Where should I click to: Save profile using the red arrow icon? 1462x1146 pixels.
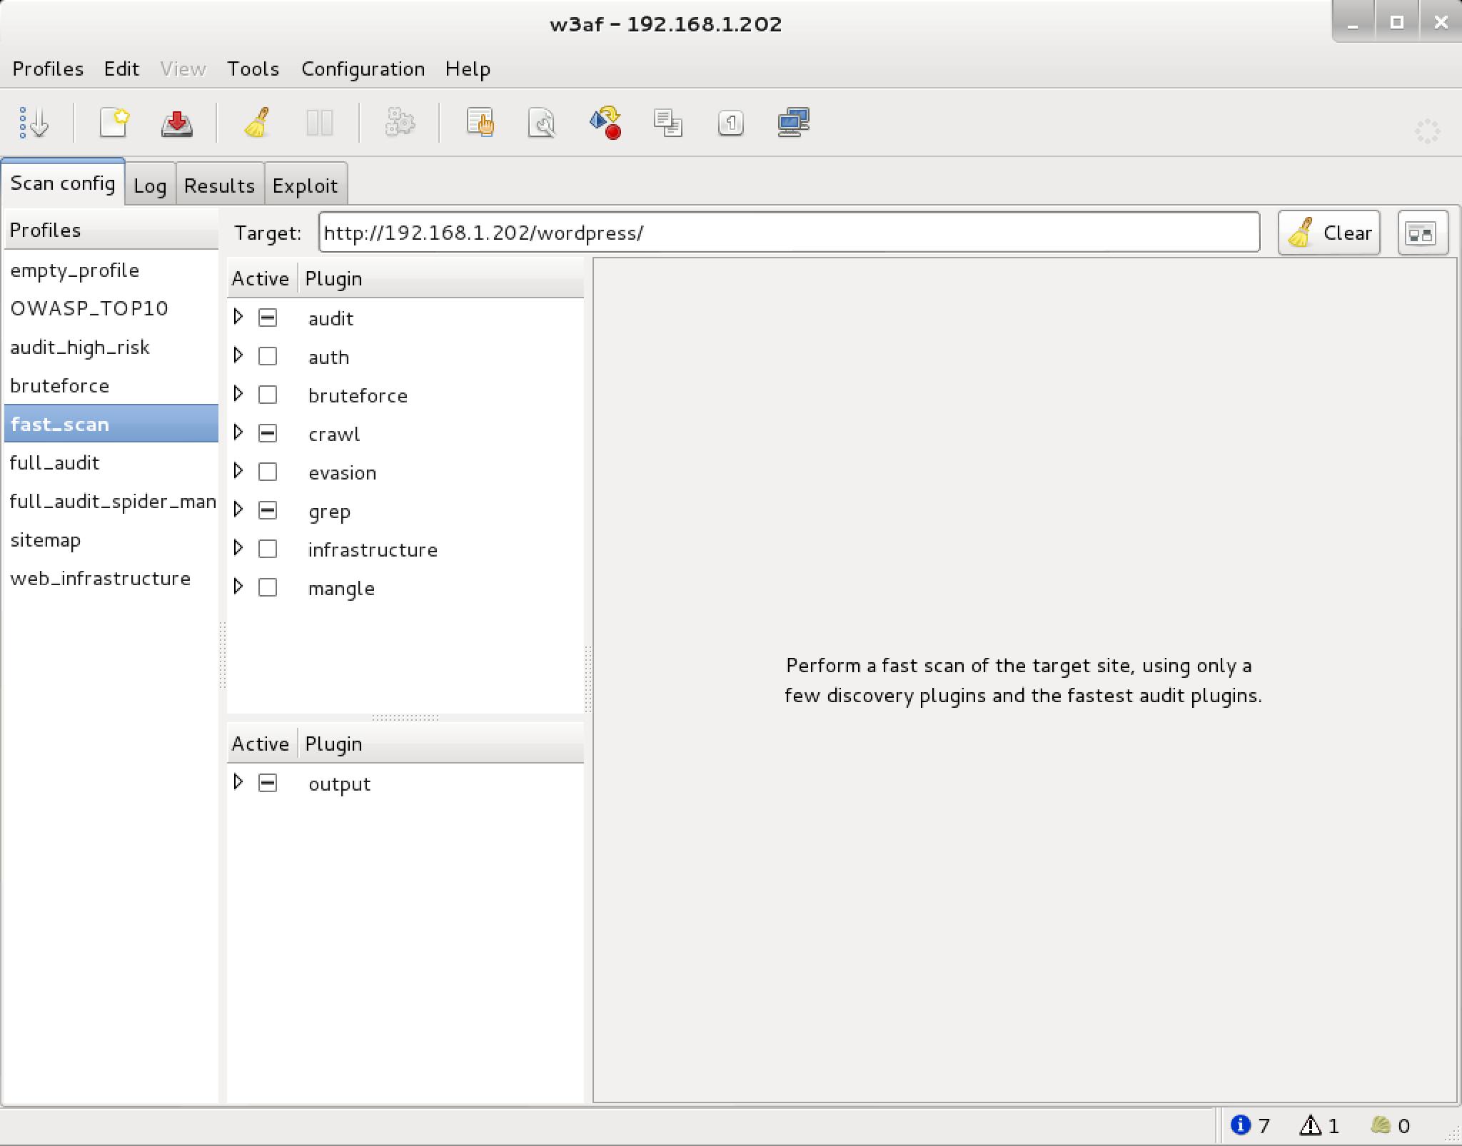[176, 123]
